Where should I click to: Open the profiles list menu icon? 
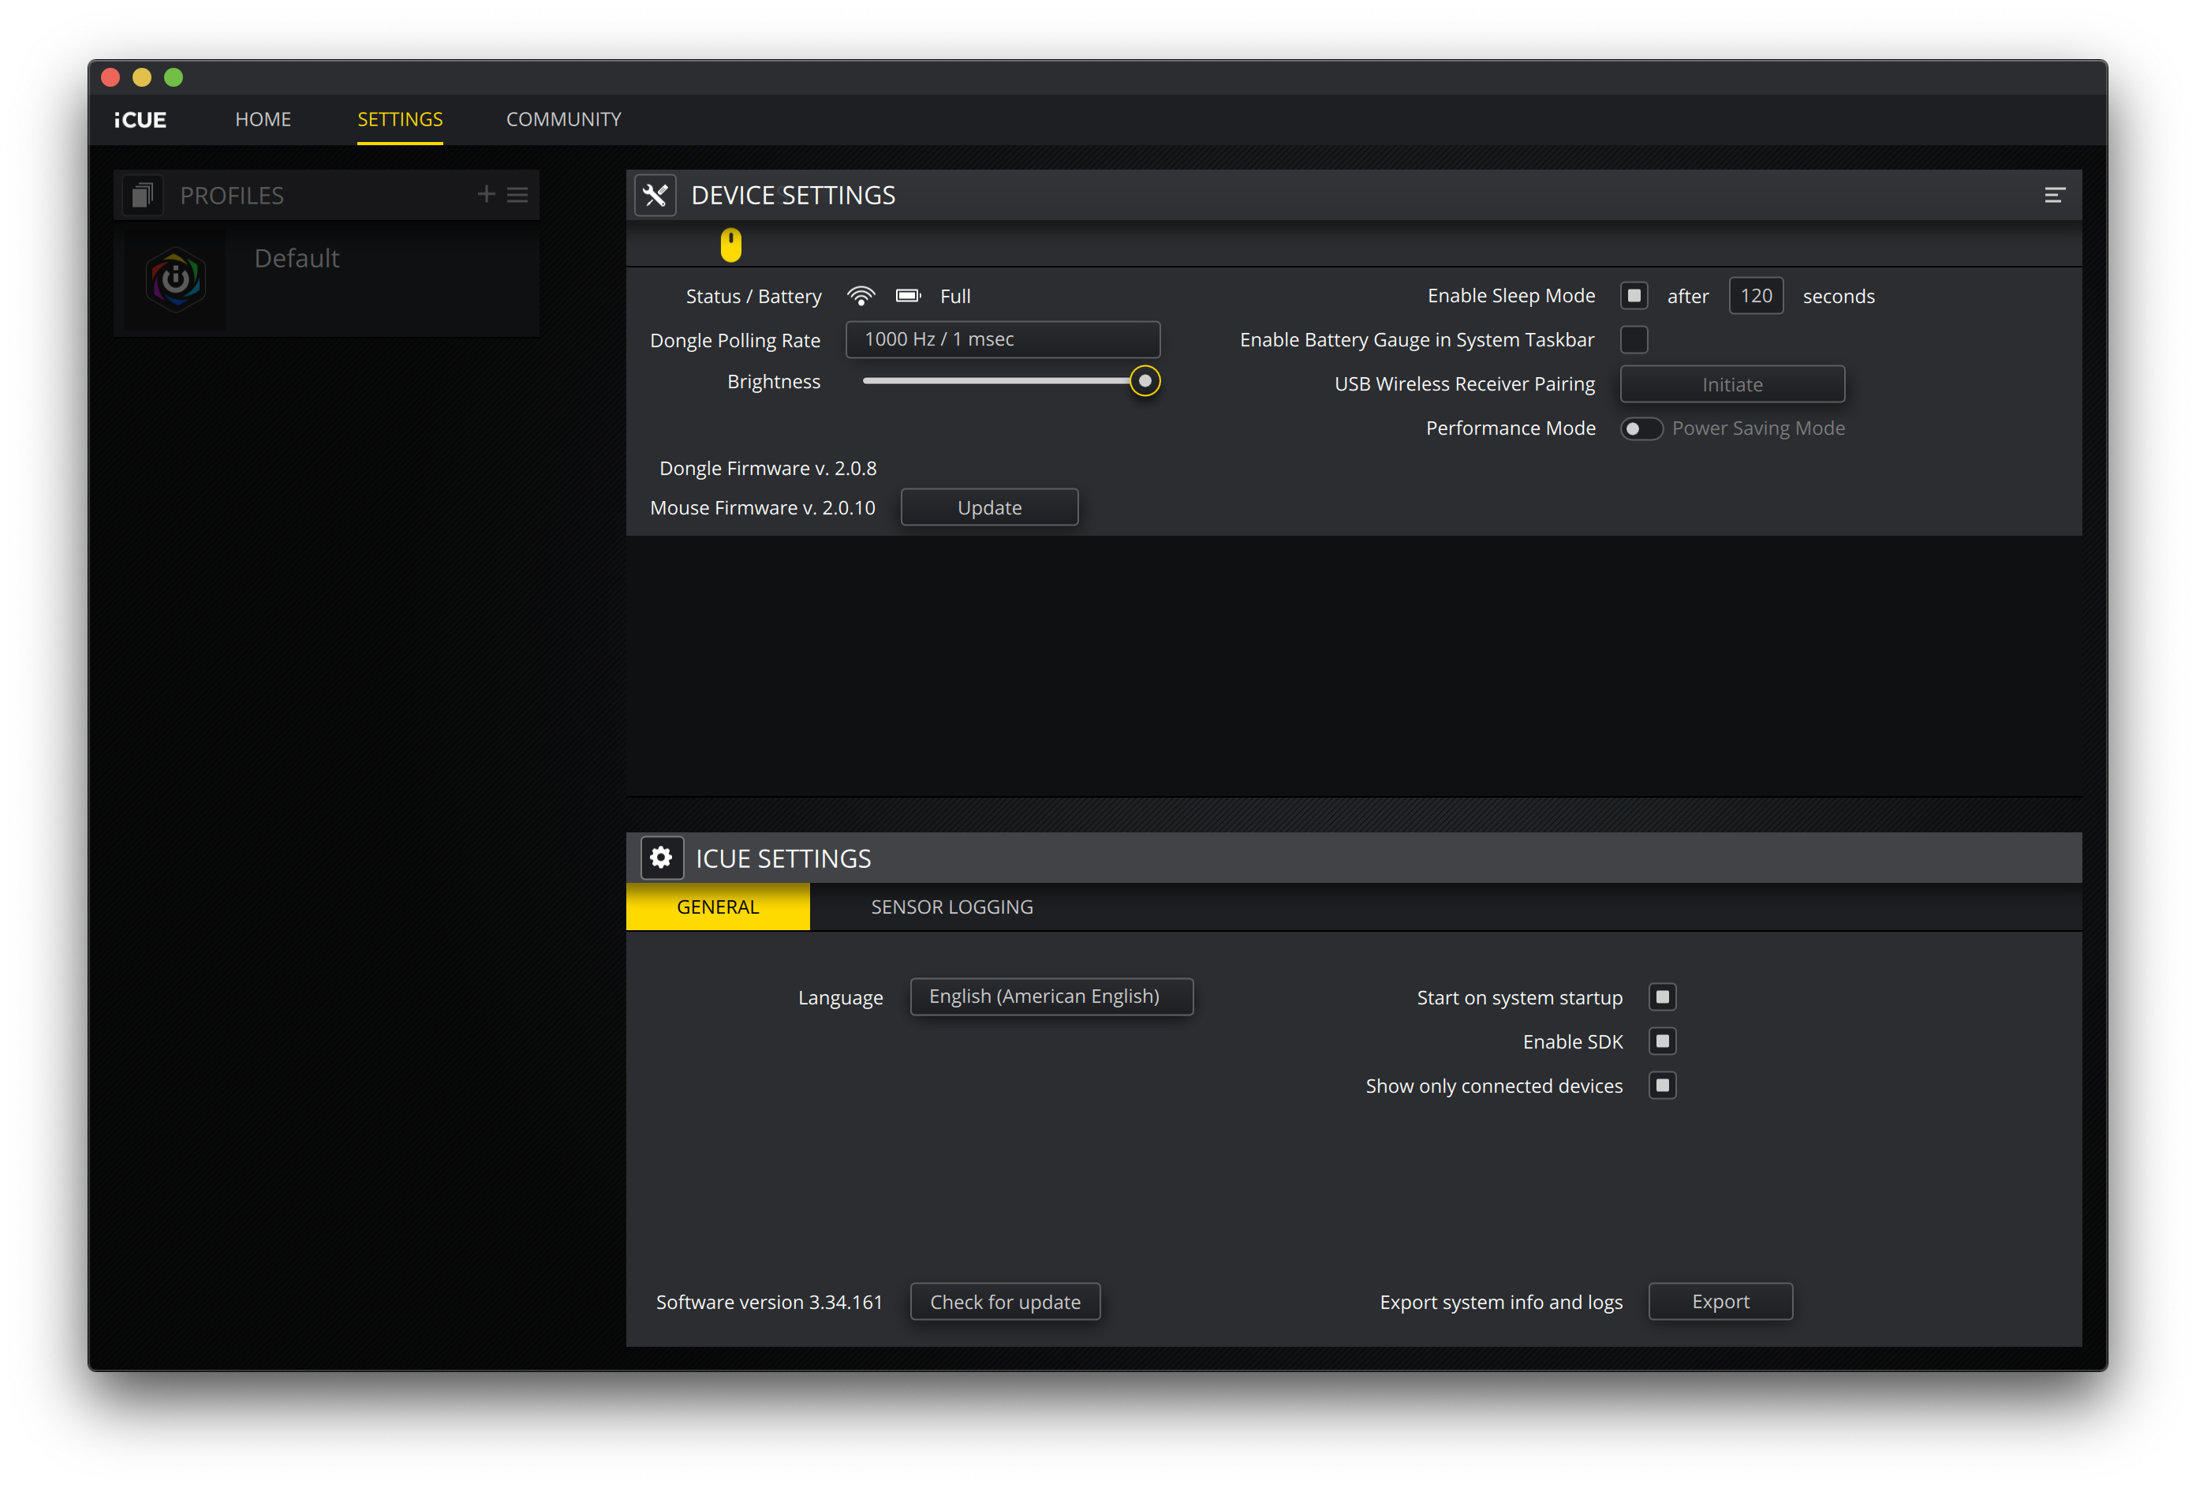517,195
